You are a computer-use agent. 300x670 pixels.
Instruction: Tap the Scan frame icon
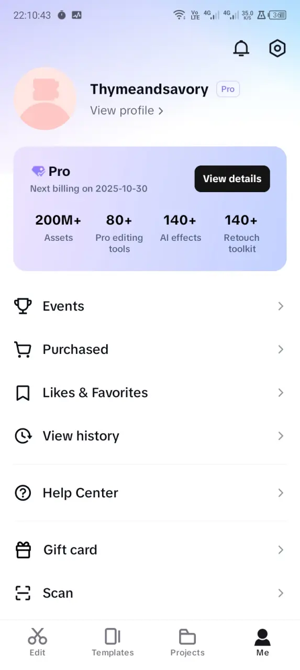(23, 593)
